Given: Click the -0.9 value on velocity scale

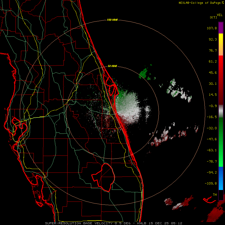Looking at the screenshot, I should pos(213,106).
